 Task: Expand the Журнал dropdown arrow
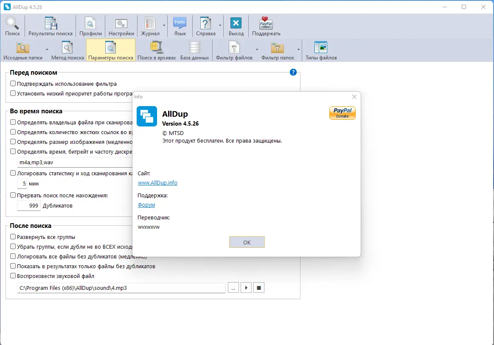pyautogui.click(x=164, y=25)
